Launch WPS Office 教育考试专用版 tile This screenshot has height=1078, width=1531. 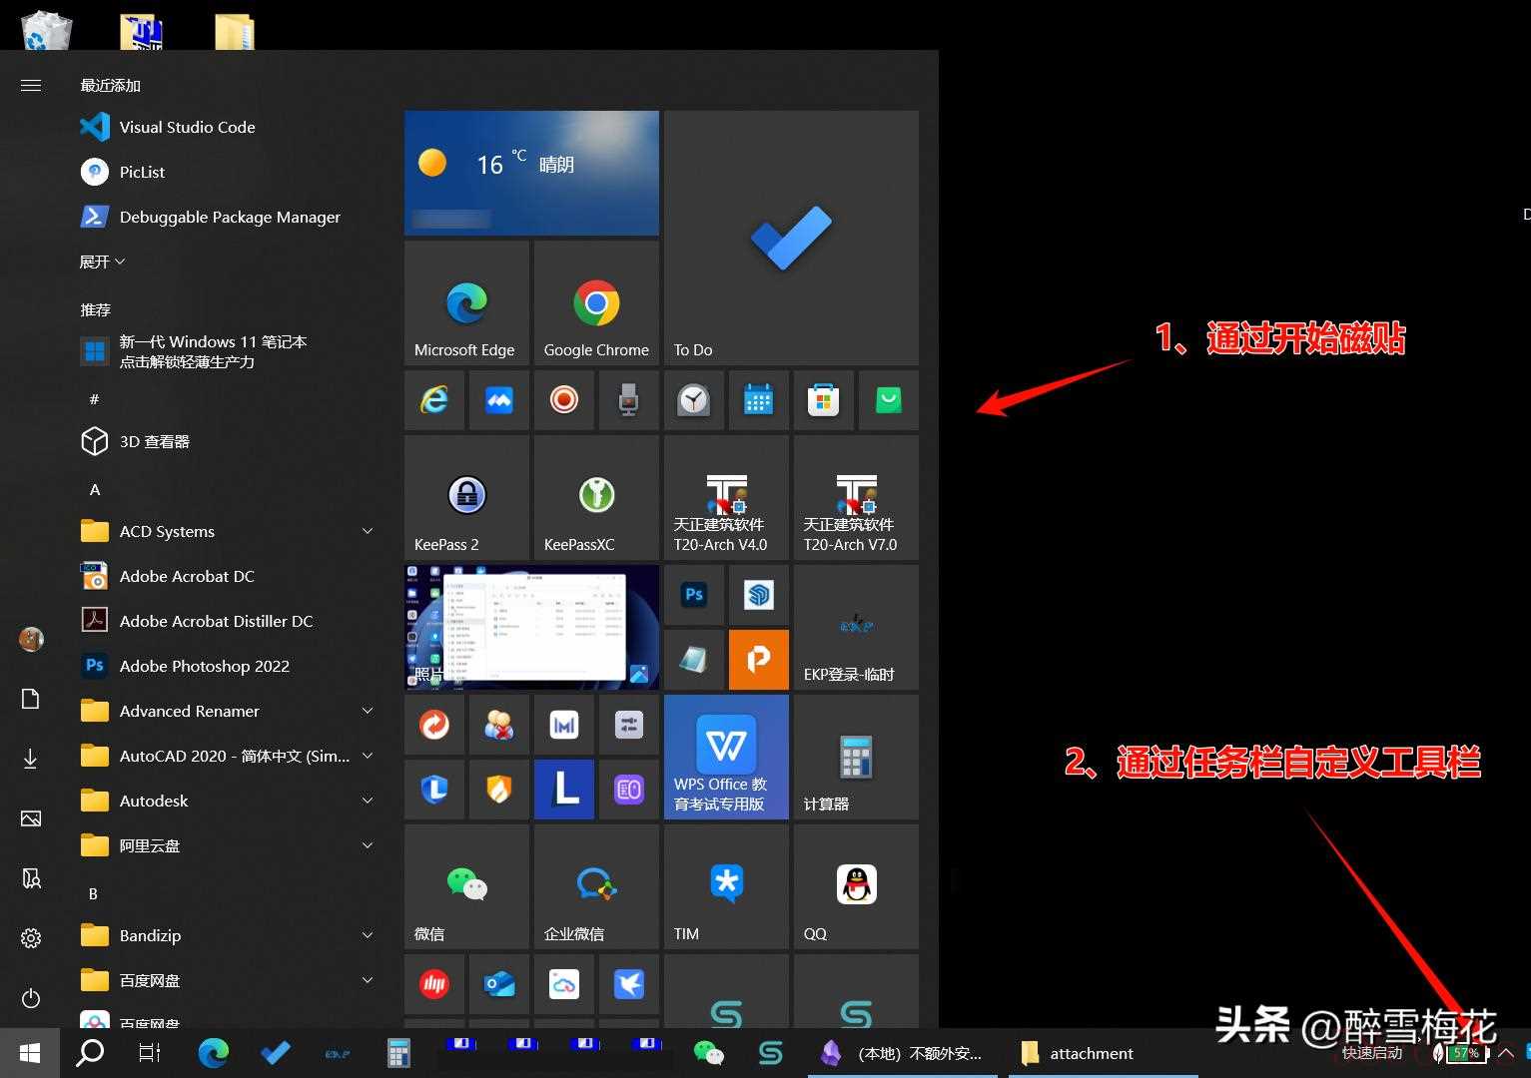coord(726,757)
